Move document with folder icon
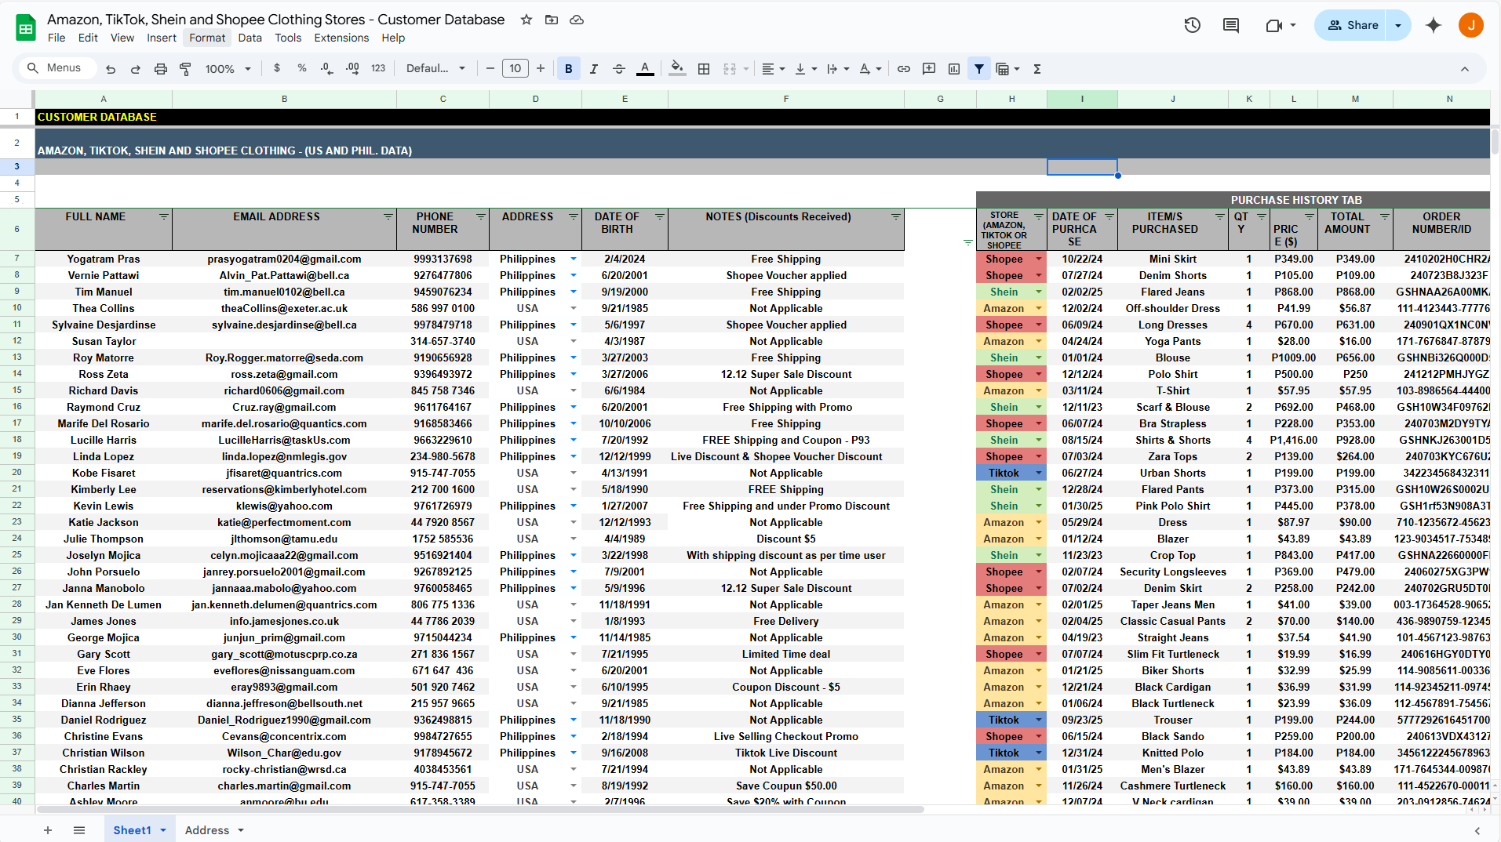The height and width of the screenshot is (842, 1501). tap(552, 20)
